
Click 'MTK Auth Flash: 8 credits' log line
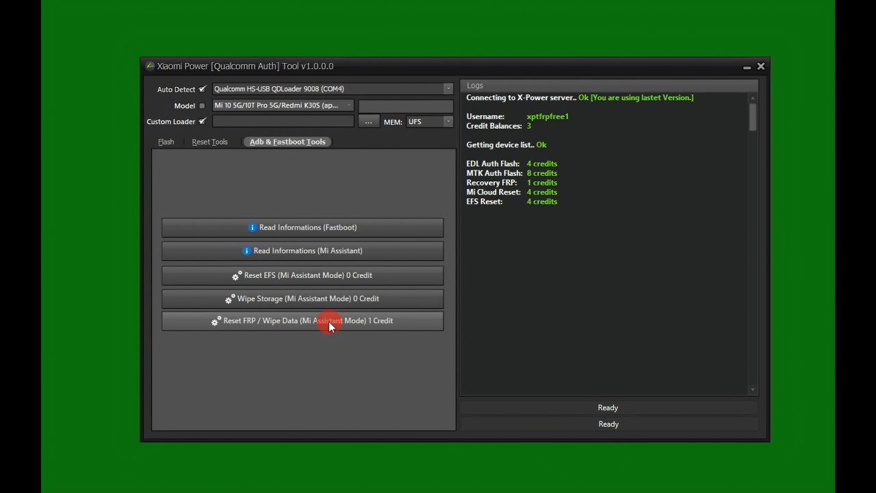point(512,173)
